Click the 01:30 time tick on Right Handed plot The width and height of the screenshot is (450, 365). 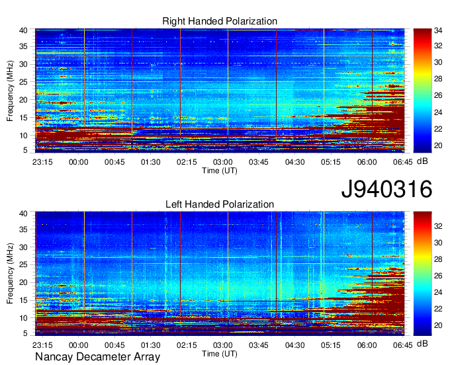point(151,162)
